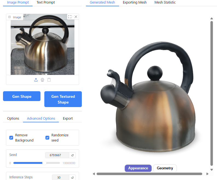217x180 pixels.
Task: Click the Seed slider track
Action: (x=36, y=163)
